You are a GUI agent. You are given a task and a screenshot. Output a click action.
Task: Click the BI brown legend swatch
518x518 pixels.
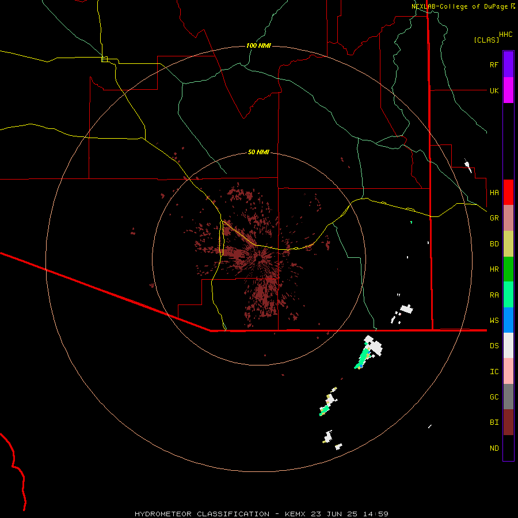[508, 422]
